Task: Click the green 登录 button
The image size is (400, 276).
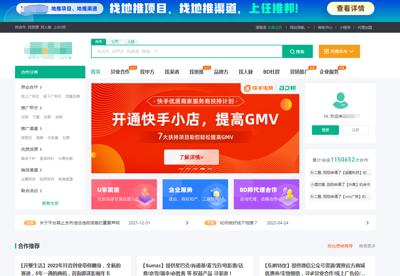Action: [325, 130]
